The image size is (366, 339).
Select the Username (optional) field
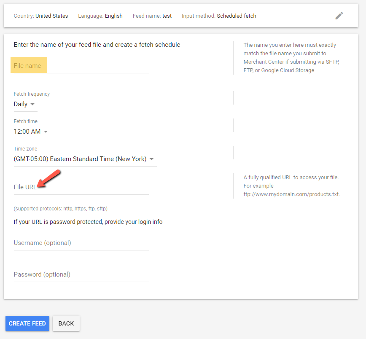tap(81, 243)
